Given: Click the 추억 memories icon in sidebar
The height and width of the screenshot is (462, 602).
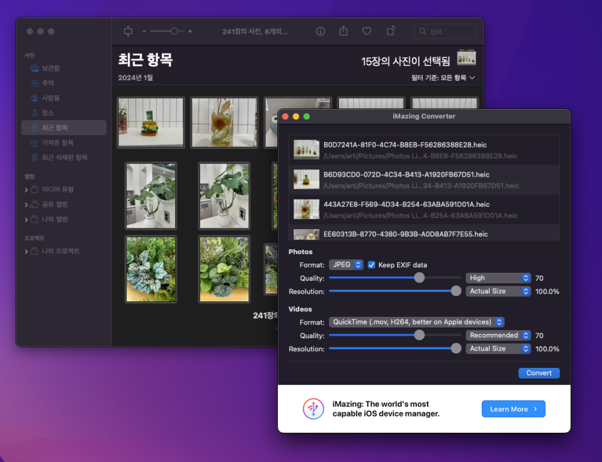Looking at the screenshot, I should tap(34, 83).
